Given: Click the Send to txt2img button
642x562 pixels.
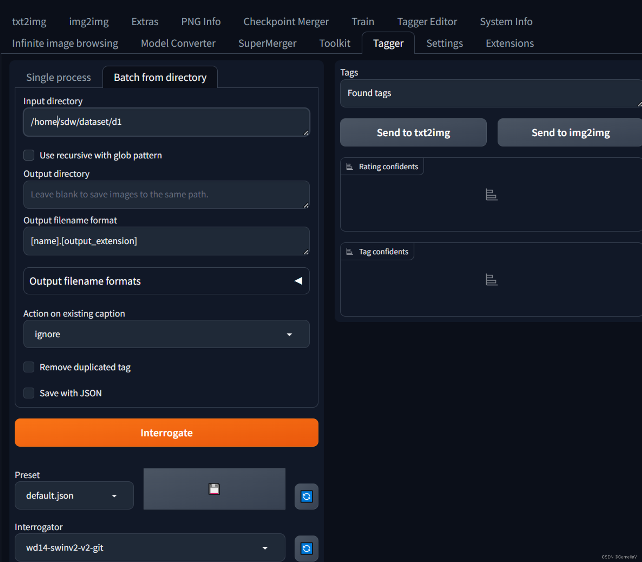Looking at the screenshot, I should pos(413,133).
